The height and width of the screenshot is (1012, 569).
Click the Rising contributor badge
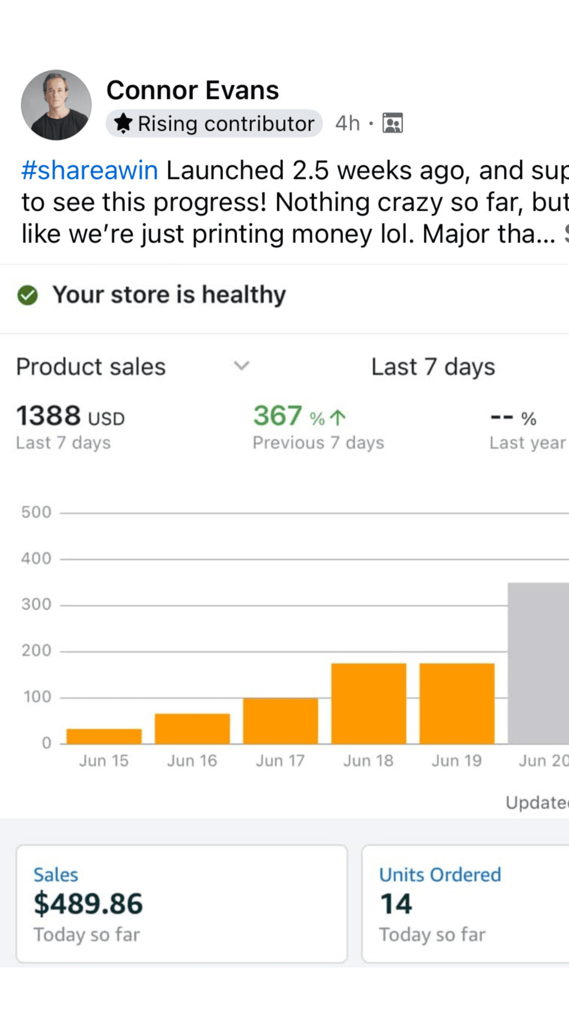(x=214, y=124)
